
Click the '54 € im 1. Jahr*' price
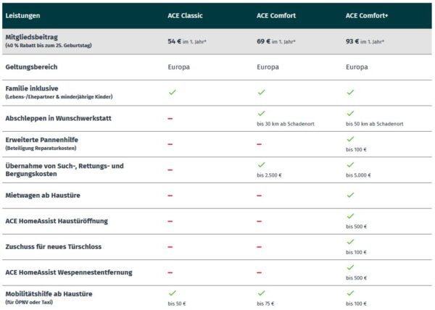(x=187, y=41)
